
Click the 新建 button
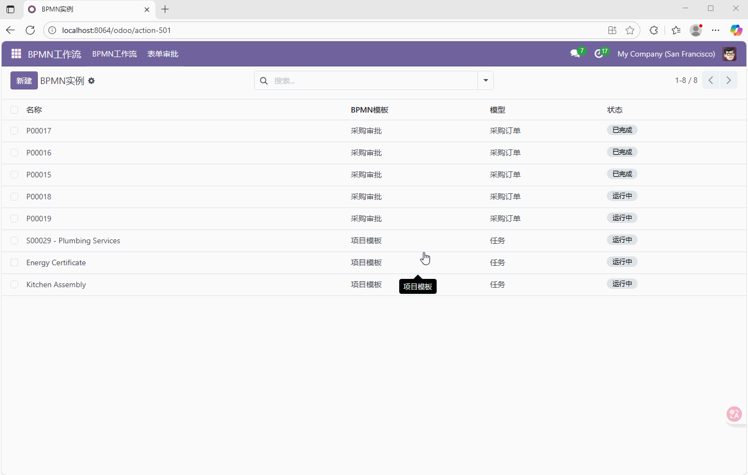[x=24, y=80]
